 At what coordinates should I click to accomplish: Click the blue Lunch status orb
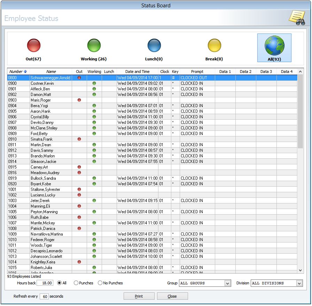pos(154,46)
